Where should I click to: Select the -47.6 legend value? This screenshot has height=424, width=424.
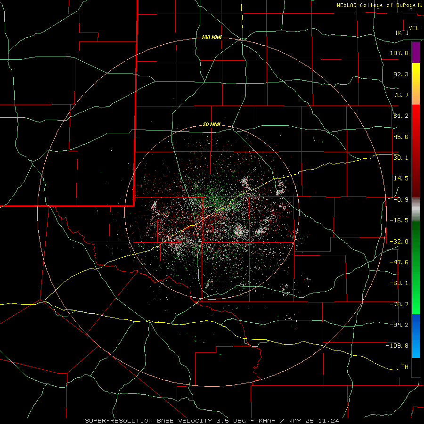[399, 262]
